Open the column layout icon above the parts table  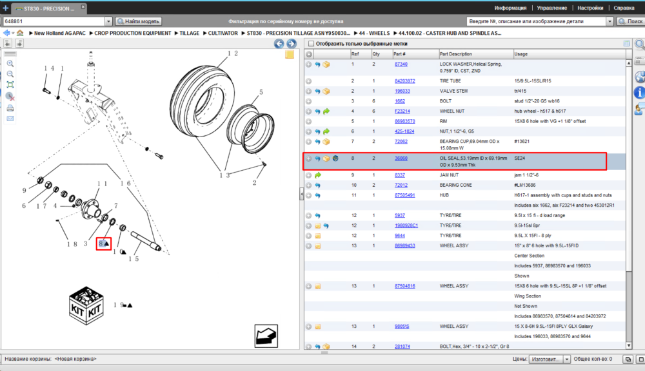[x=626, y=44]
